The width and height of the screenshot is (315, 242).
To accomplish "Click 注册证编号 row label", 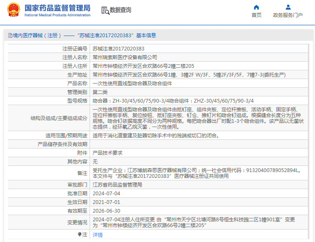I will point(75,49).
